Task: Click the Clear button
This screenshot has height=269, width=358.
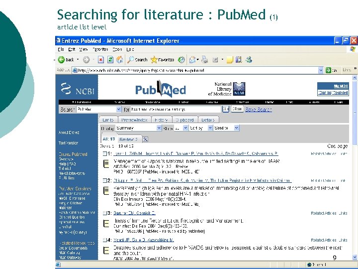Action: pyautogui.click(x=237, y=109)
